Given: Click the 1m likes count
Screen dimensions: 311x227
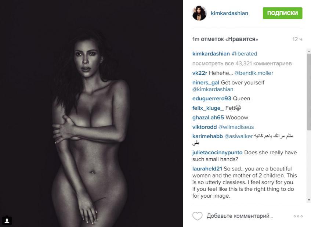Looking at the screenshot, I should (225, 39).
